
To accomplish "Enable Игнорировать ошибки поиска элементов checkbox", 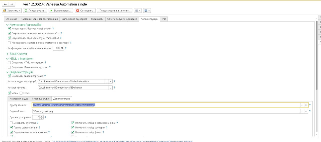I will click(x=9, y=43).
